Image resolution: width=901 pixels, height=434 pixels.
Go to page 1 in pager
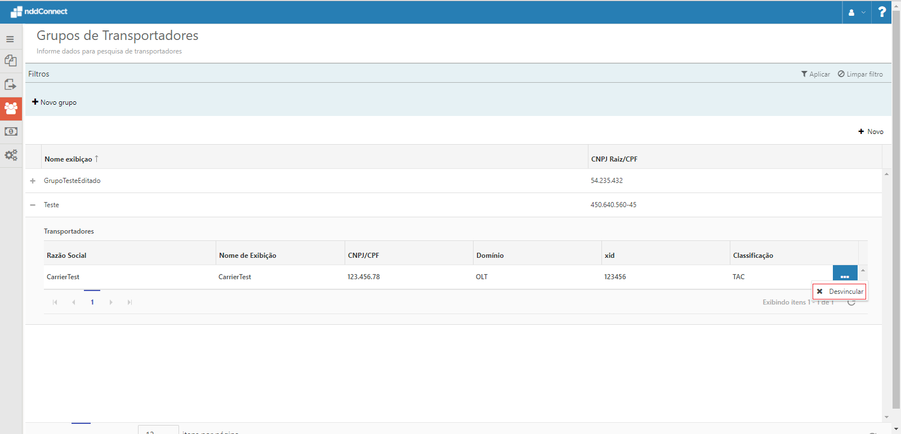tap(92, 302)
